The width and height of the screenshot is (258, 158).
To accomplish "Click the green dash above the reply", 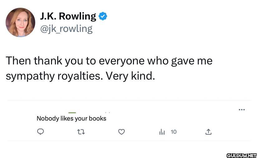I will tap(72, 112).
